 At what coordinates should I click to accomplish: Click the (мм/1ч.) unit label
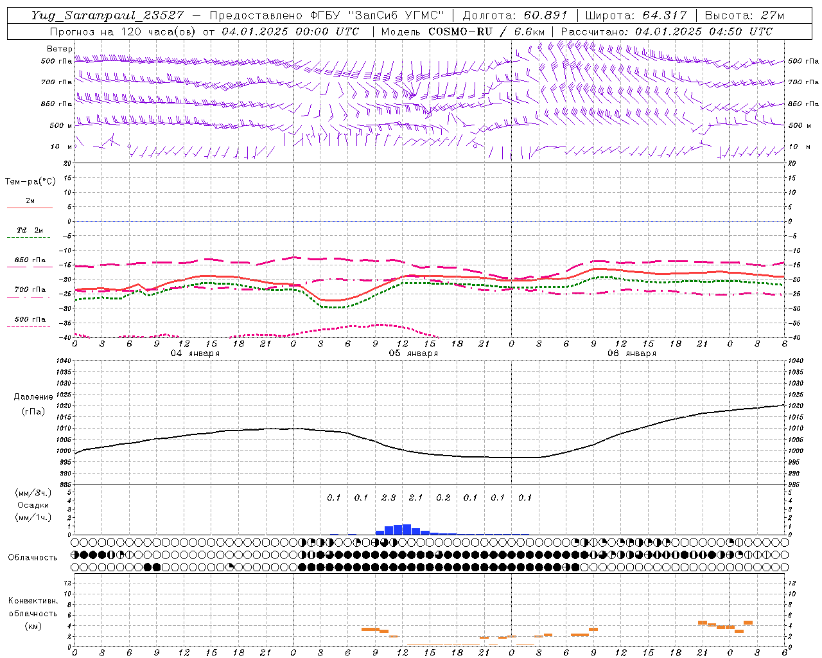pos(33,517)
